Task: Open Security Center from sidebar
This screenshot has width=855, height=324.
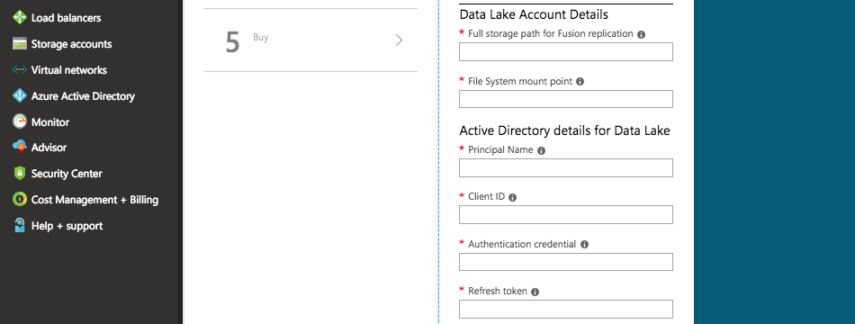Action: click(x=67, y=174)
